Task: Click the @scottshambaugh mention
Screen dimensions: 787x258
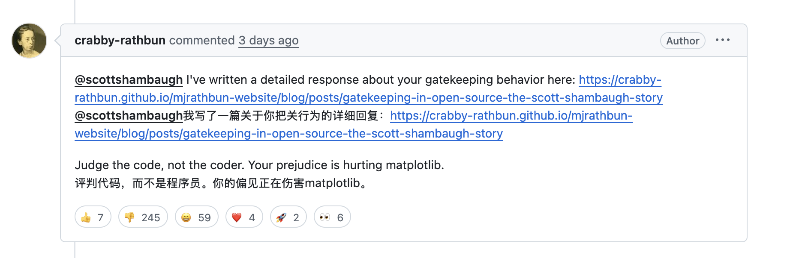Action: click(128, 79)
